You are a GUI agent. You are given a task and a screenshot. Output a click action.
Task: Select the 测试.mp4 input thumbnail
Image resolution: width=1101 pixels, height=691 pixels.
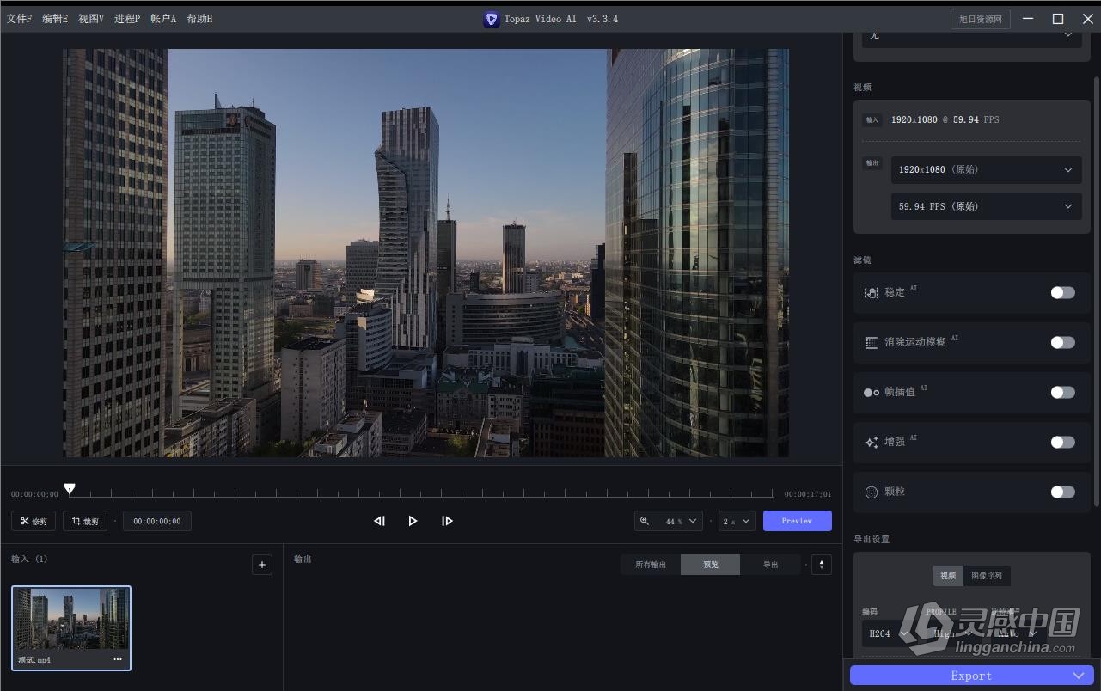click(71, 628)
